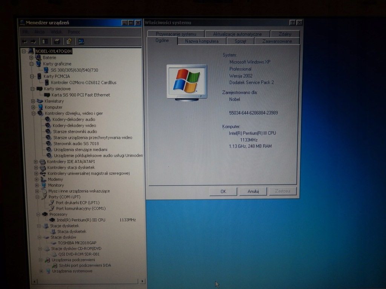Switch to the Przywracanie systemu tab
Image resolution: width=386 pixels, height=289 pixels.
[176, 34]
